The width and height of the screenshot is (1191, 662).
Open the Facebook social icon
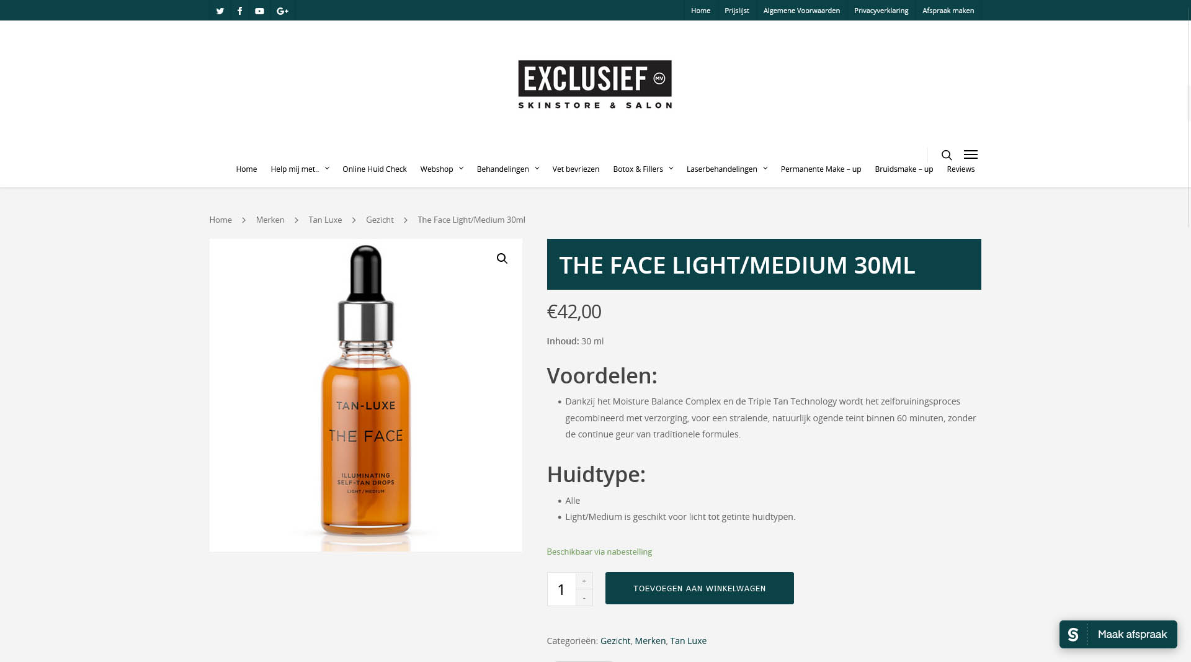coord(239,11)
